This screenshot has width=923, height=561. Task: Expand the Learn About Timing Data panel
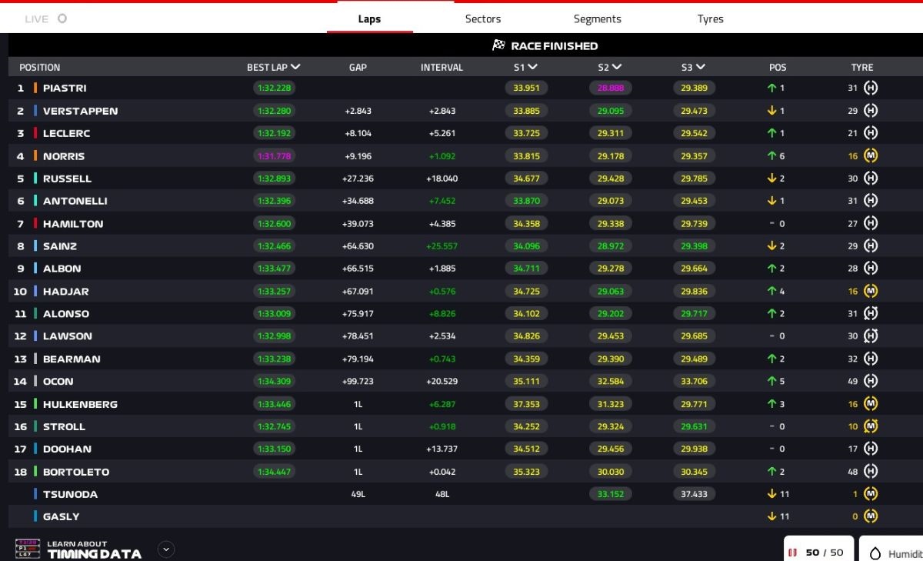point(166,549)
